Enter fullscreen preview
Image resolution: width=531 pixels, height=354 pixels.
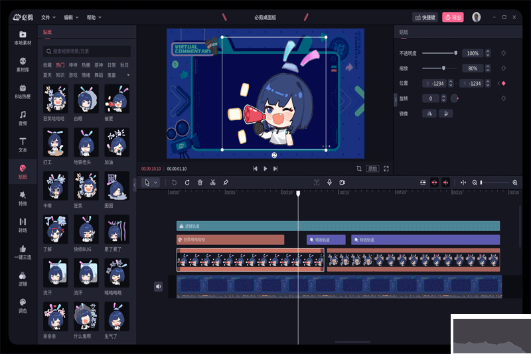click(386, 168)
